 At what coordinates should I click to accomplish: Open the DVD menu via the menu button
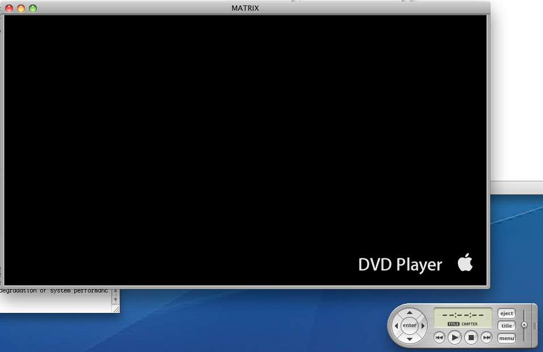tap(506, 338)
